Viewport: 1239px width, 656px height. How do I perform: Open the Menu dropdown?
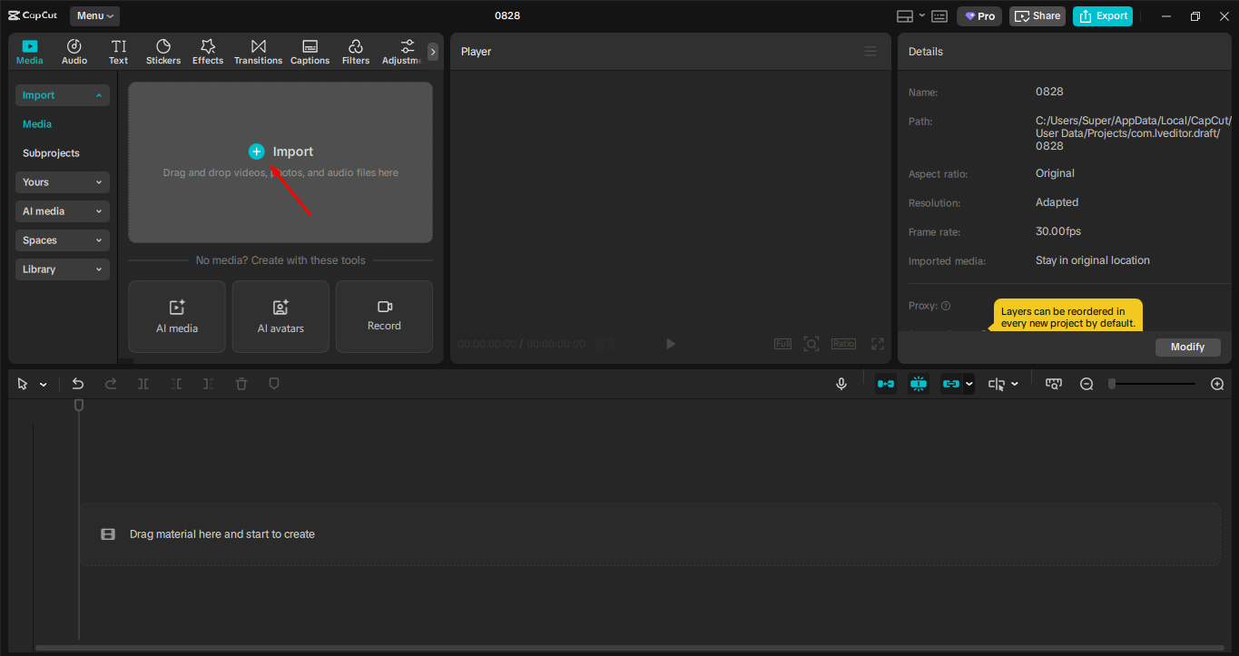pyautogui.click(x=93, y=15)
